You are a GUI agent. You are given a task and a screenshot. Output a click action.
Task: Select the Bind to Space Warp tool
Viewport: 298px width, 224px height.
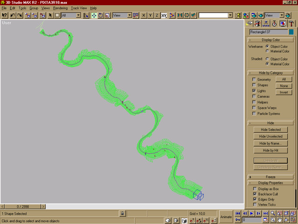[x=42, y=15]
